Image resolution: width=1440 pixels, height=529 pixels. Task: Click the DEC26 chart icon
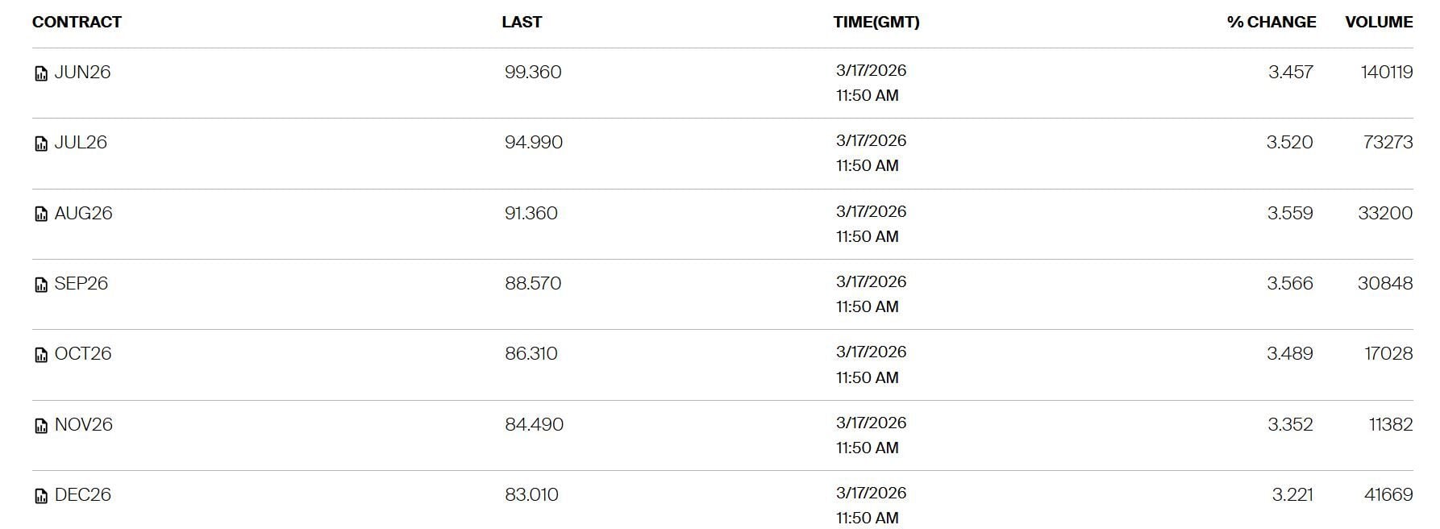(x=41, y=496)
